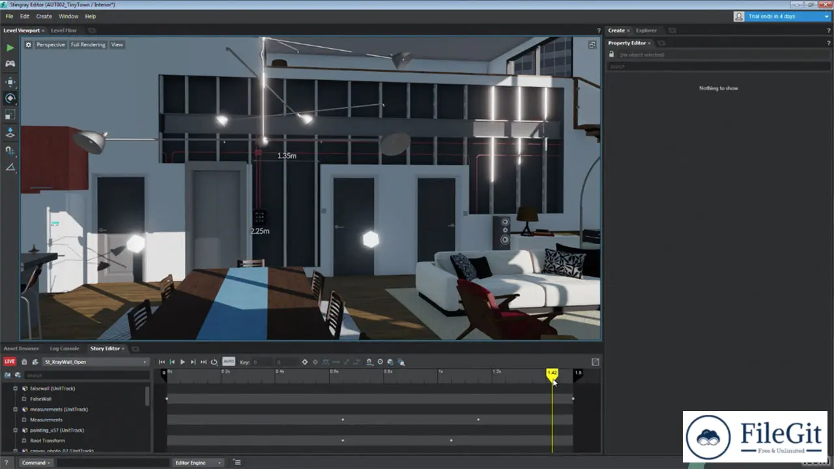834x469 pixels.
Task: Open the Create menu
Action: pyautogui.click(x=44, y=16)
